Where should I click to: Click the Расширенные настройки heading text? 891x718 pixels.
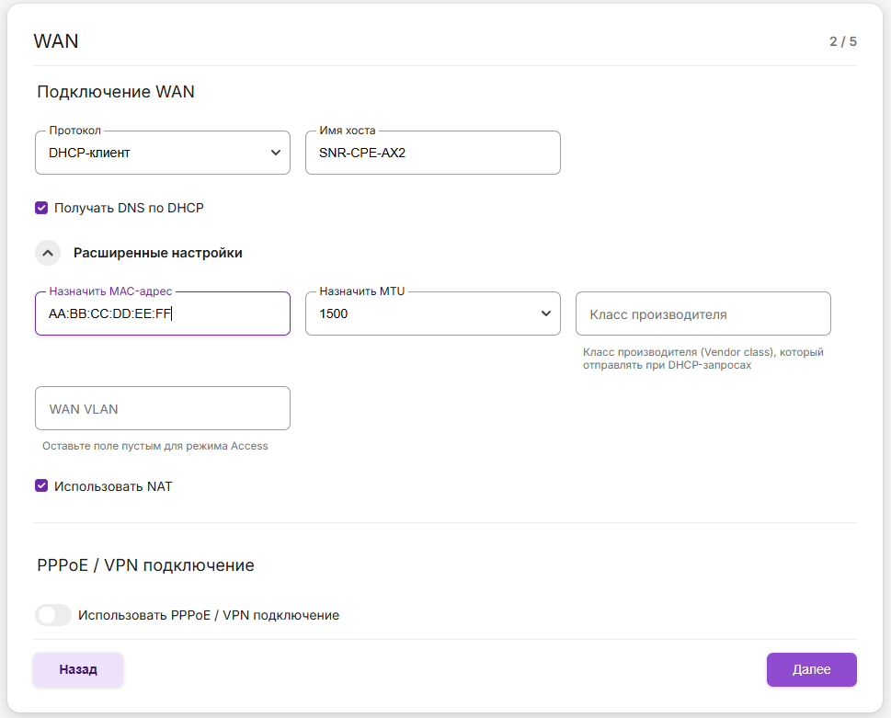tap(158, 253)
